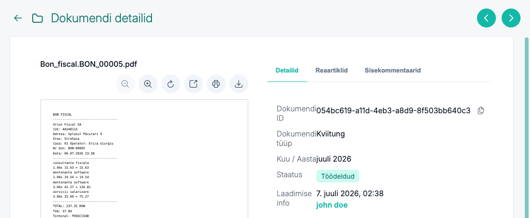Select the document type value Kviitung
The image size is (530, 218).
pyautogui.click(x=331, y=134)
